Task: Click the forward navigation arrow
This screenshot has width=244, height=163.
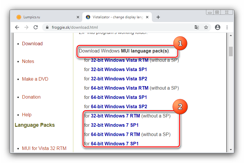Action: [x=26, y=27]
